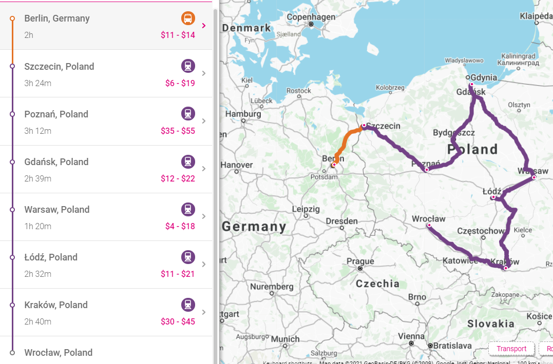553x364 pixels.
Task: Select the "Kraków, Poland" stop name
Action: click(x=56, y=305)
